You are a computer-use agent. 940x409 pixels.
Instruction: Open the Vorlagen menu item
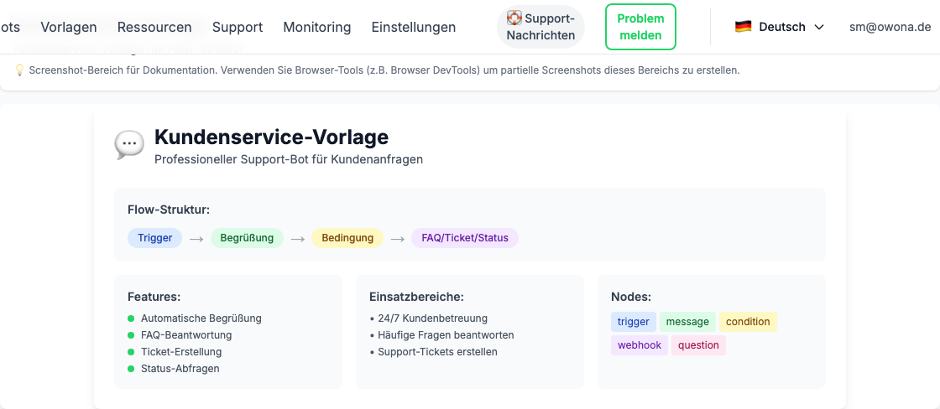pyautogui.click(x=69, y=27)
